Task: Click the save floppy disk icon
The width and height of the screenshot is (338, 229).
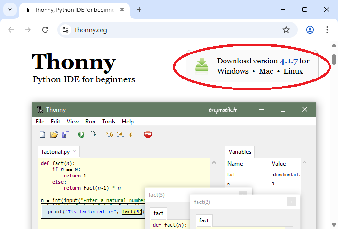Action: [66, 134]
